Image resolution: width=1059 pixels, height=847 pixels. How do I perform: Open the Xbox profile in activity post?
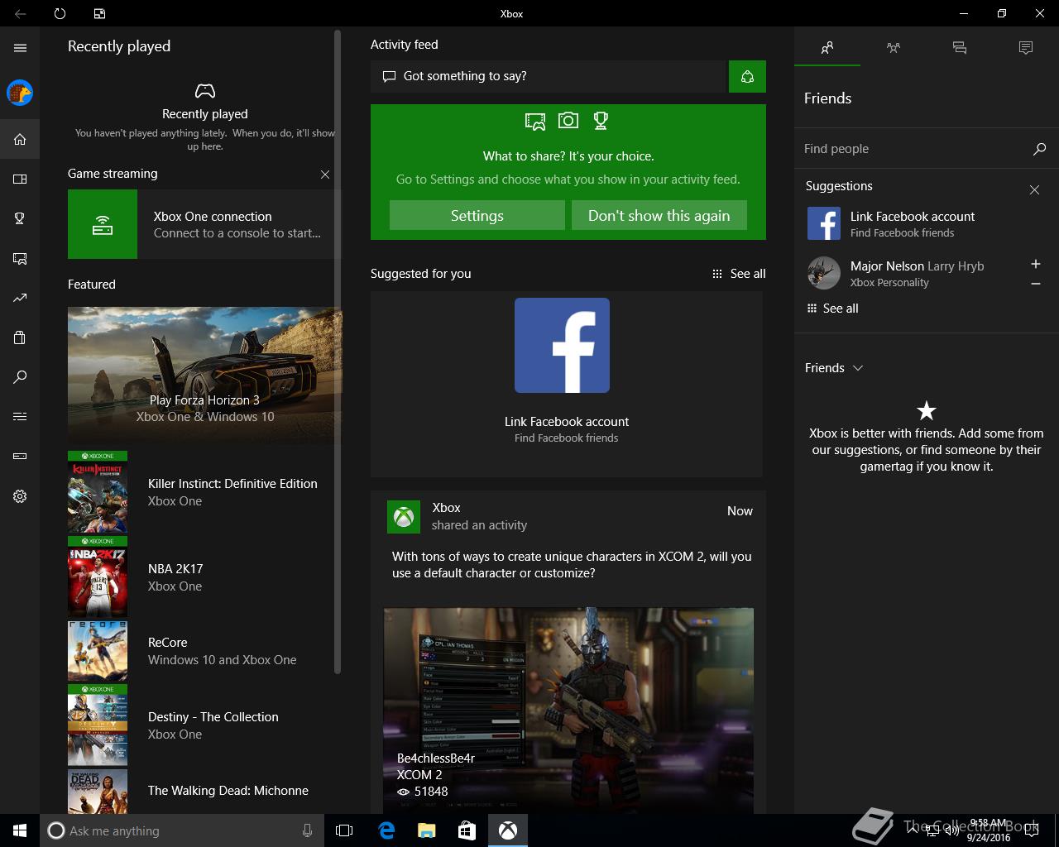(404, 517)
